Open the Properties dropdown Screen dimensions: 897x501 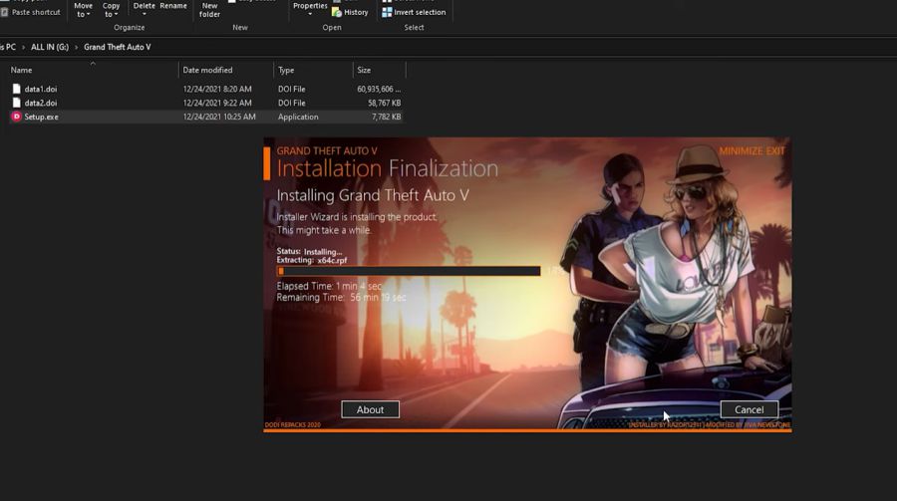point(310,9)
